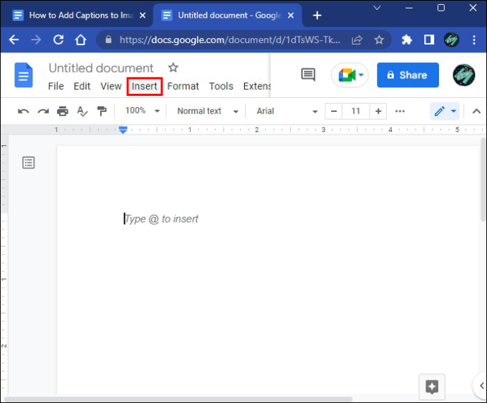Image resolution: width=487 pixels, height=403 pixels.
Task: Open the toolbar More options ellipsis
Action: pyautogui.click(x=400, y=111)
